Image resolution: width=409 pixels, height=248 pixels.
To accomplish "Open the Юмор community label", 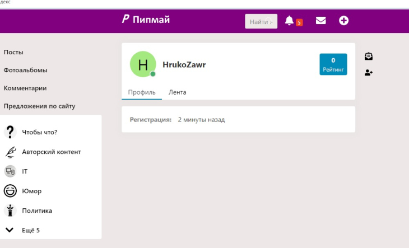I will 32,191.
